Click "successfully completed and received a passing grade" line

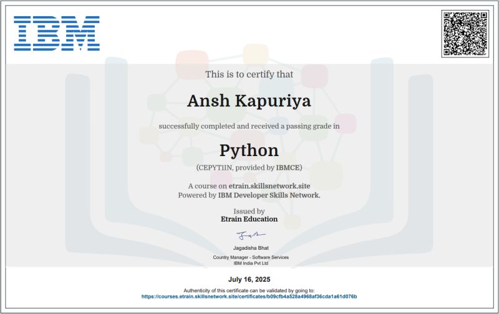tap(249, 126)
